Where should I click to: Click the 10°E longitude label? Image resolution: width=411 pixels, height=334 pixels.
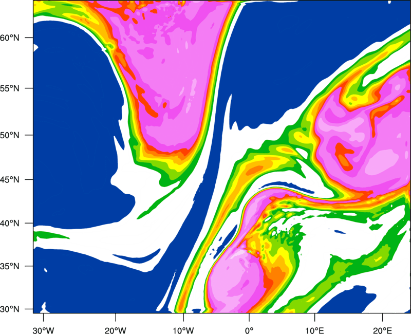[x=314, y=330]
